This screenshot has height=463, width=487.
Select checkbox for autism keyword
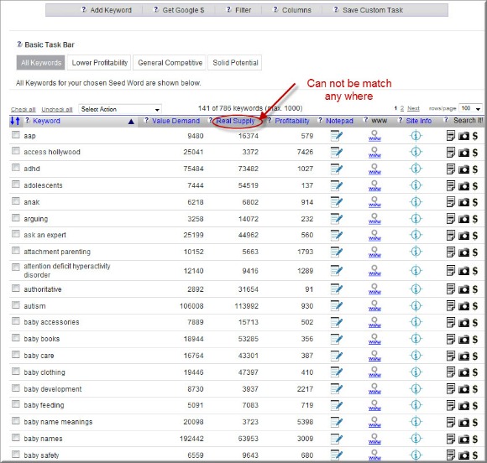point(15,305)
